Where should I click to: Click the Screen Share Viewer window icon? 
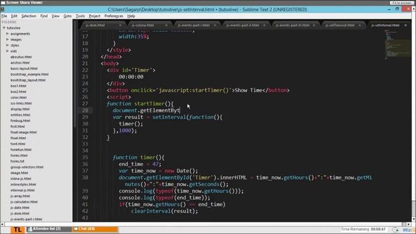click(3, 3)
